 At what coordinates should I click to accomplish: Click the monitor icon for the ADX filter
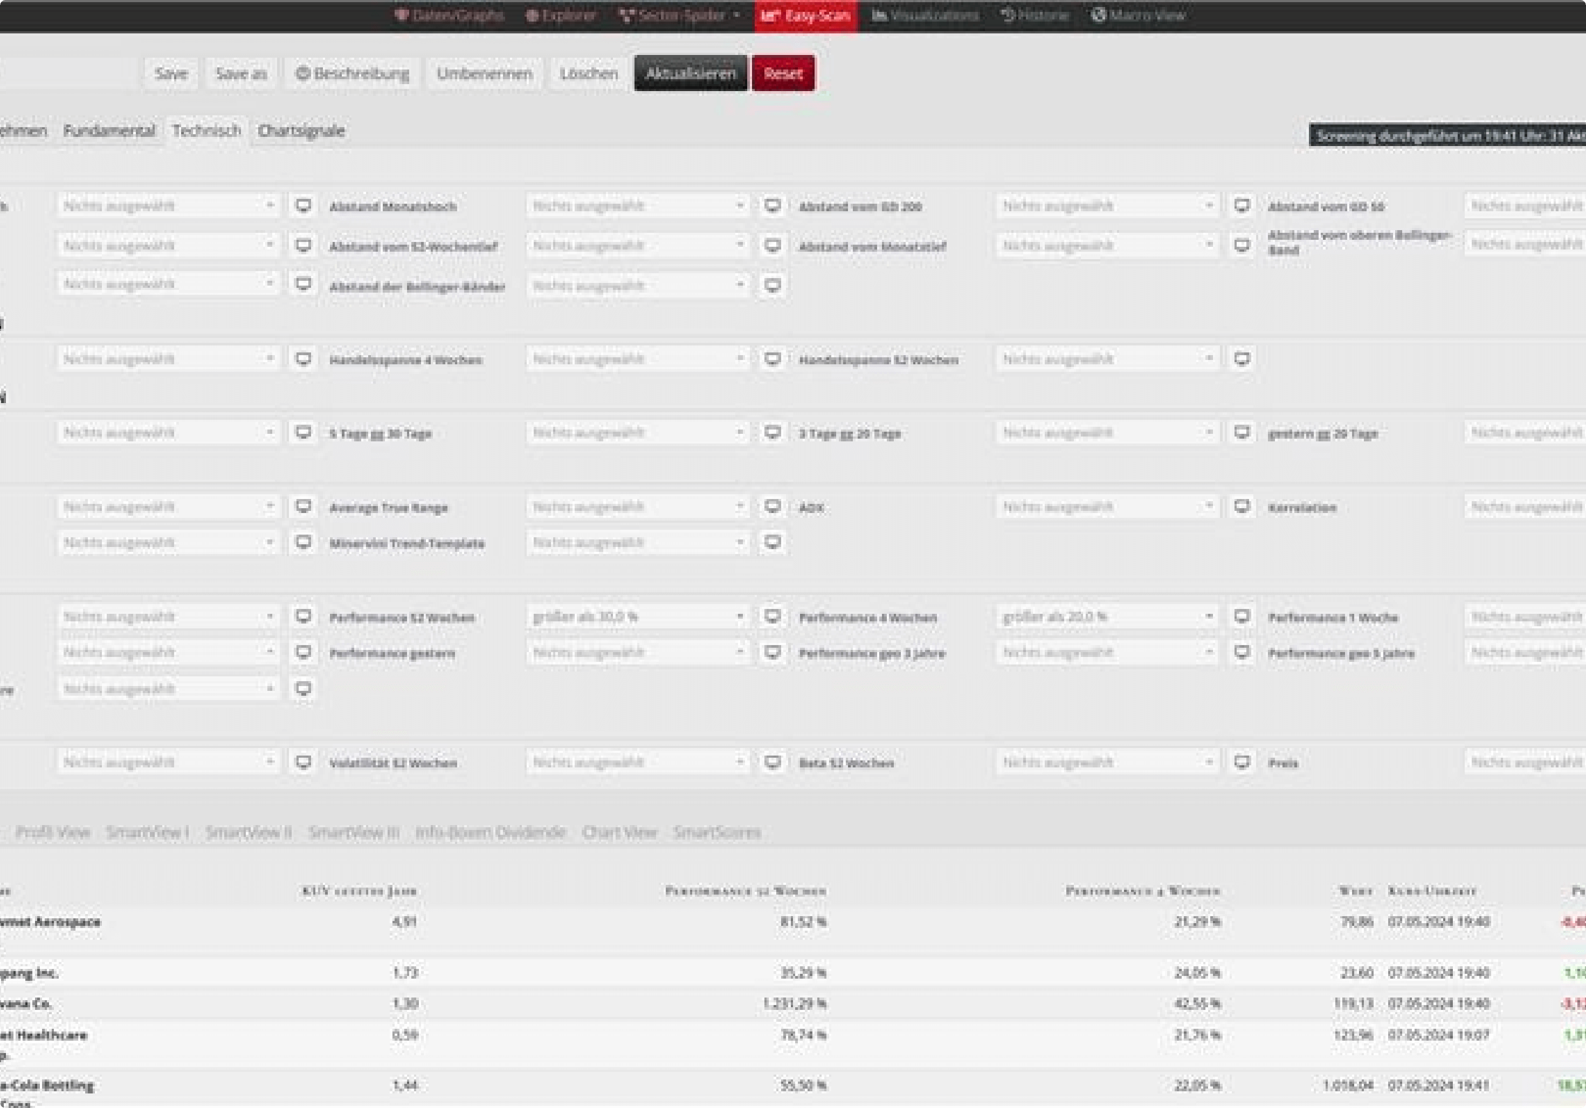click(x=1242, y=507)
